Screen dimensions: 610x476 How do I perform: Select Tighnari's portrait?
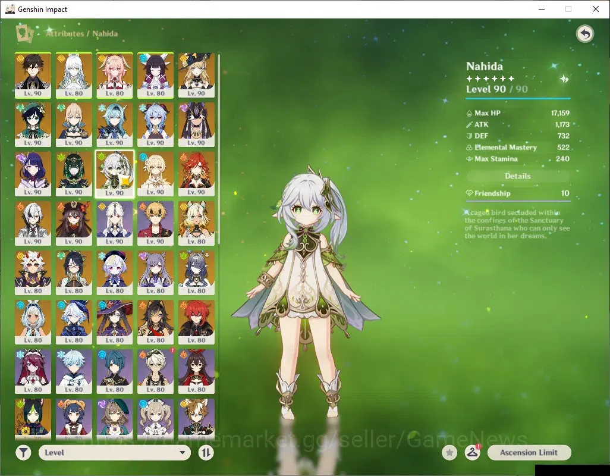click(33, 418)
